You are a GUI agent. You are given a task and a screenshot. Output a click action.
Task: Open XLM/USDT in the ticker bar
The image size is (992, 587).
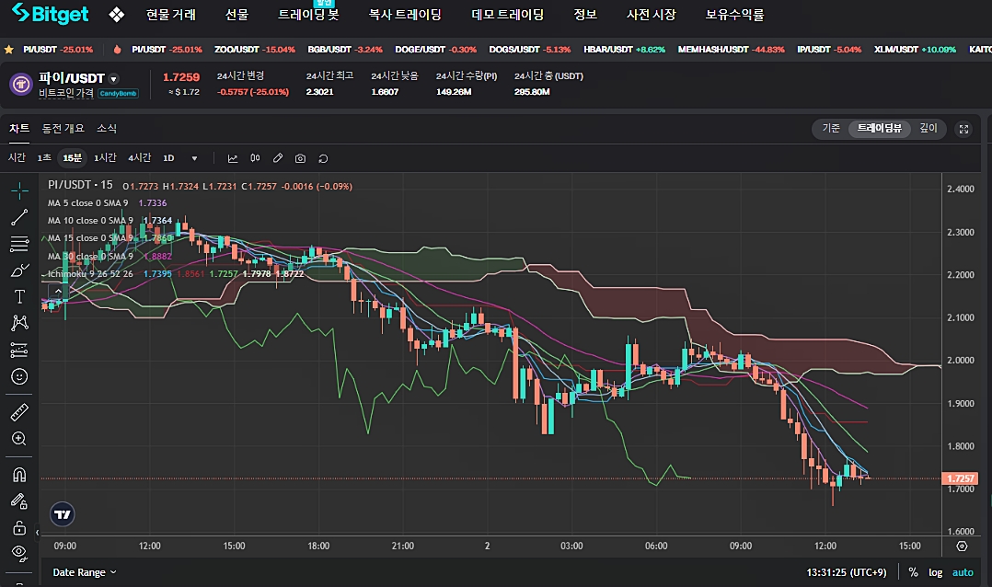tap(915, 50)
